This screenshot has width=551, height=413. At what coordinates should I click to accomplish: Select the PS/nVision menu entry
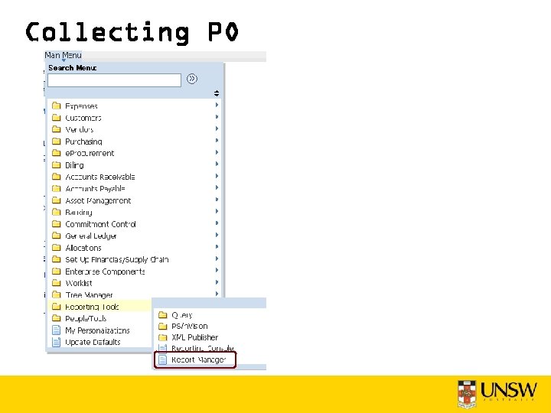190,327
